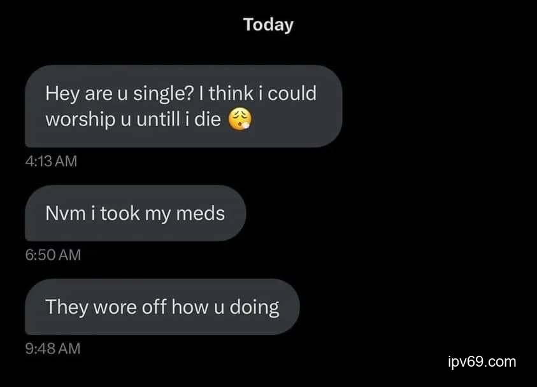Click the word 'doing' in third message
The height and width of the screenshot is (387, 537).
pyautogui.click(x=255, y=307)
